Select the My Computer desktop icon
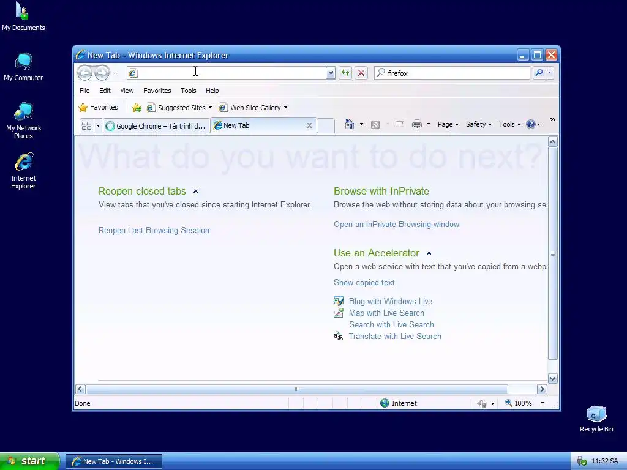Screen dimensions: 627x470 [23, 67]
